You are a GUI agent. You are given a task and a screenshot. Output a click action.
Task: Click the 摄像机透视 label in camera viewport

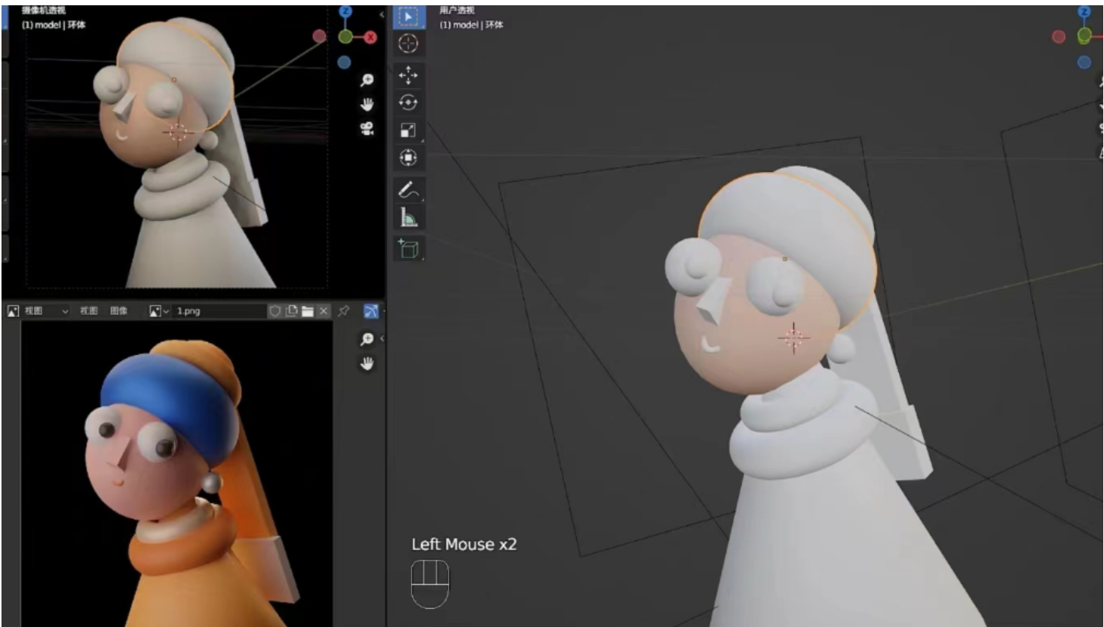pyautogui.click(x=43, y=11)
